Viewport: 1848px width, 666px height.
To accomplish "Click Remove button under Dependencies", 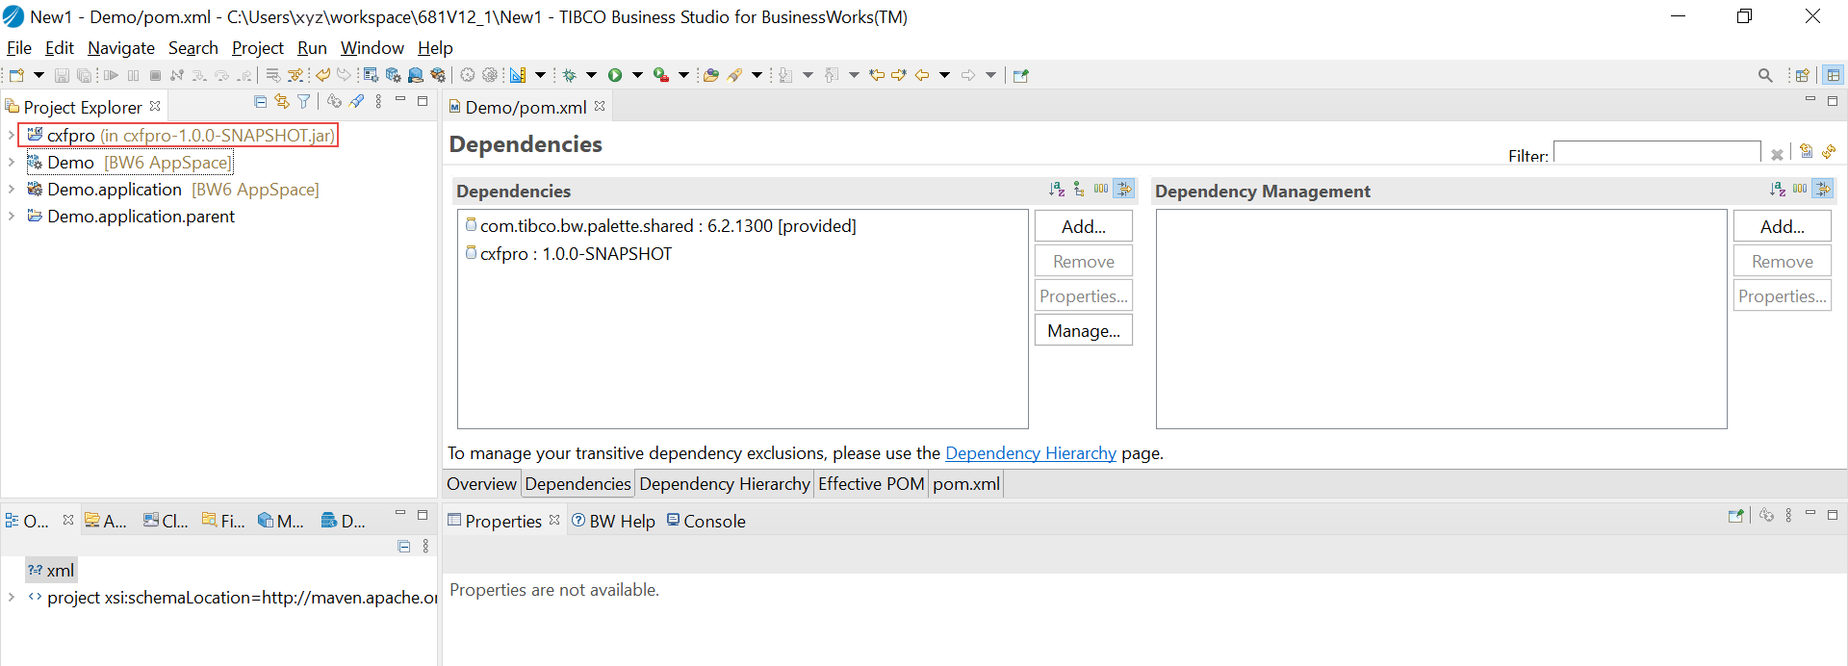I will (1084, 261).
